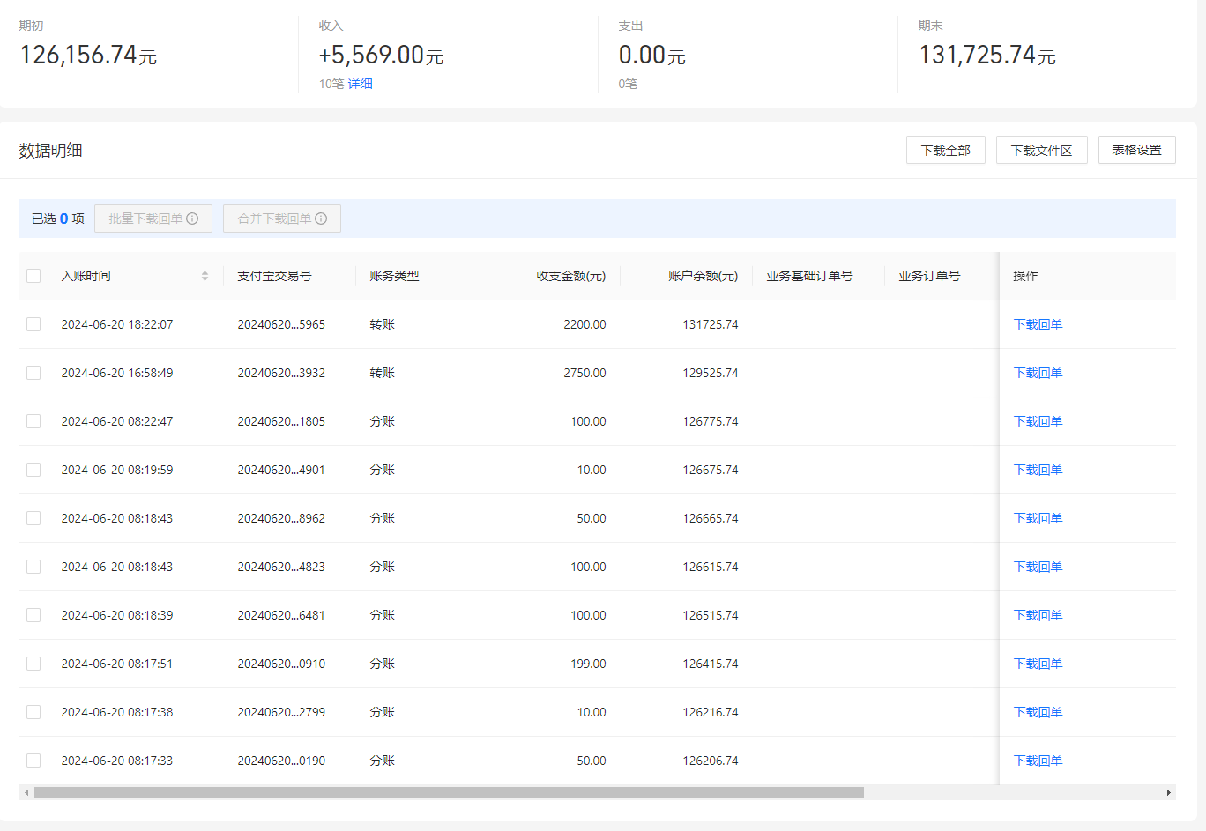
Task: Click 分账 type in the 08:22:47 row
Action: point(382,421)
